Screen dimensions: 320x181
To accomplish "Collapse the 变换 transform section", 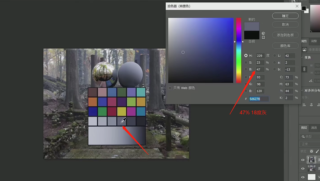I will 302,57.
